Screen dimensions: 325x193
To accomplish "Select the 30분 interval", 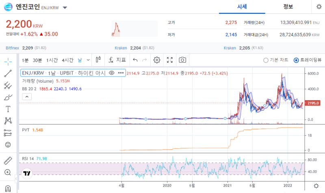I will pyautogui.click(x=37, y=60).
